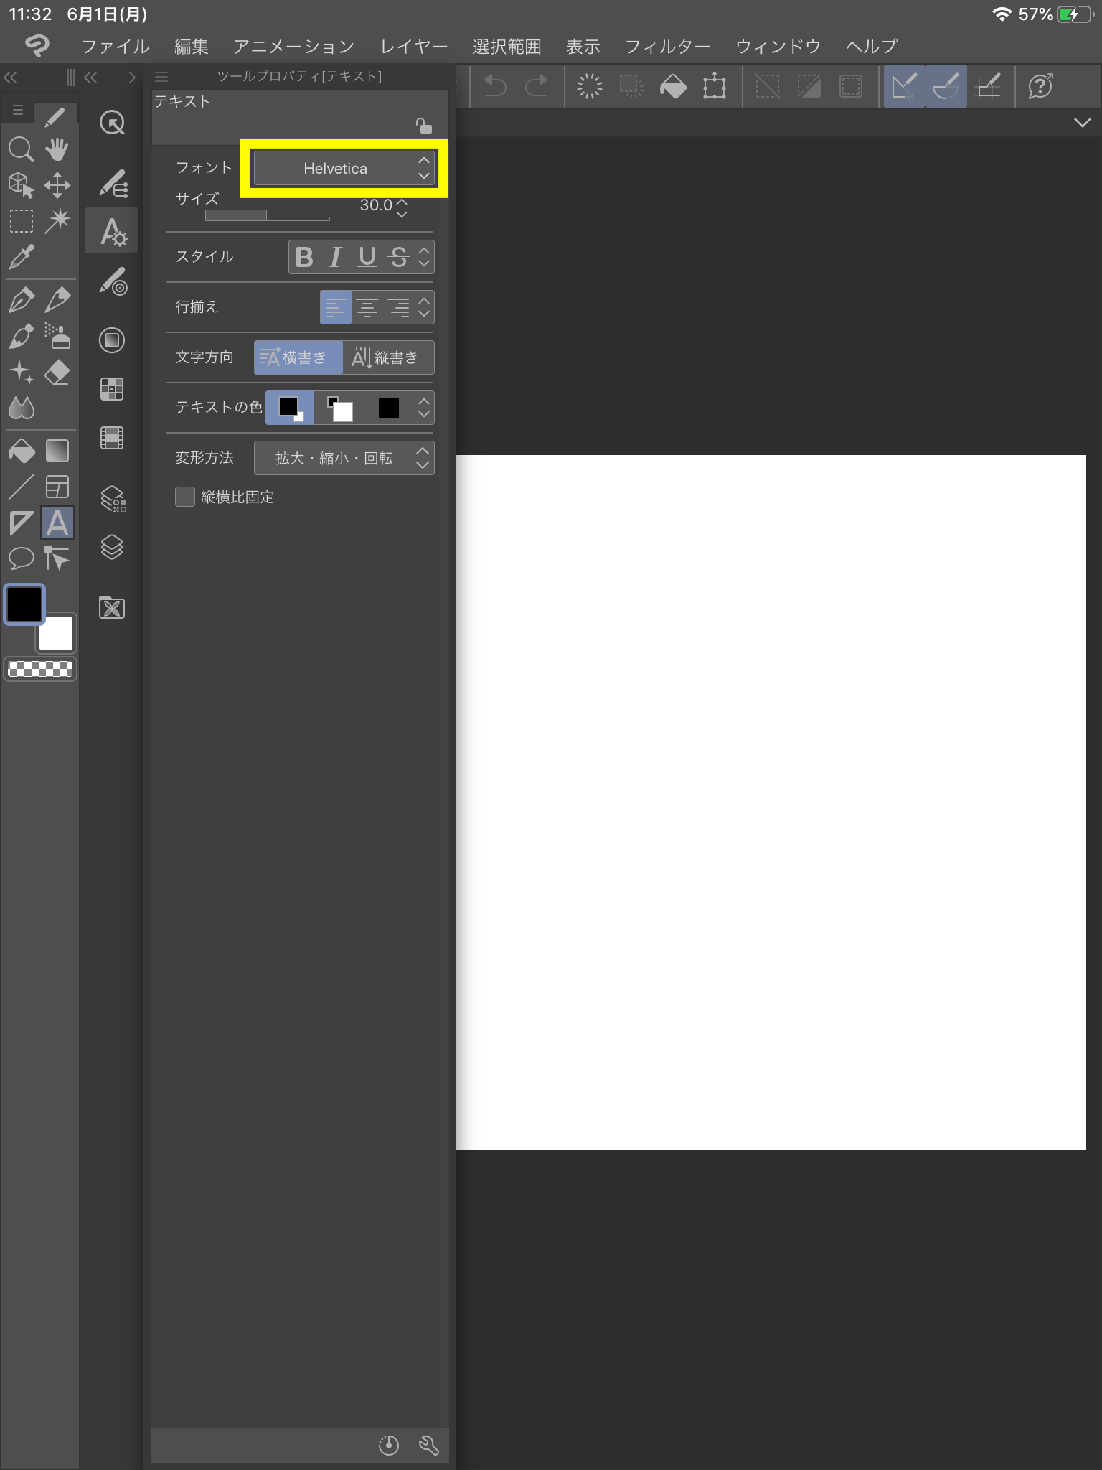Open the ファイル menu
Screen dimensions: 1102x1470
(115, 47)
